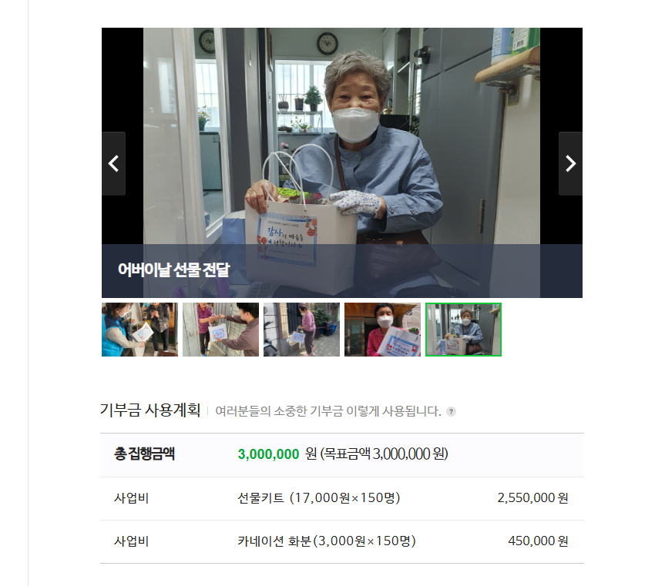
Task: Select thumbnail of woman carrying bag in alley
Action: pos(301,330)
